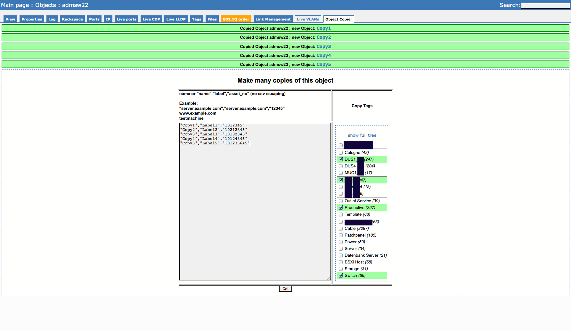
Task: Select the ESXi Host tag checkbox
Action: [x=341, y=262]
